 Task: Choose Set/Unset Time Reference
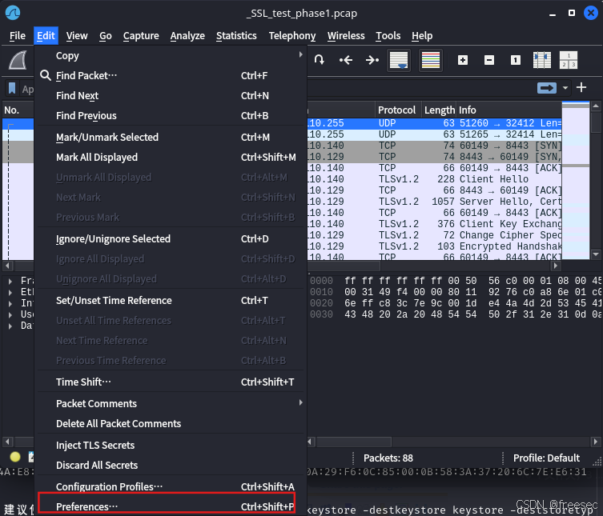point(171,301)
